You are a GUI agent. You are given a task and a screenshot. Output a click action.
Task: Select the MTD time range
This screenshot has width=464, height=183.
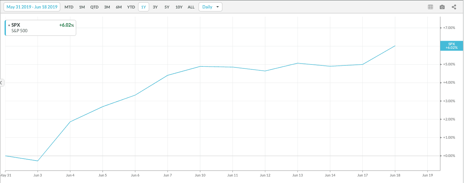click(69, 7)
